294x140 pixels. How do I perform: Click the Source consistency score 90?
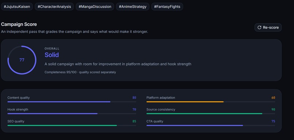[x=273, y=109]
